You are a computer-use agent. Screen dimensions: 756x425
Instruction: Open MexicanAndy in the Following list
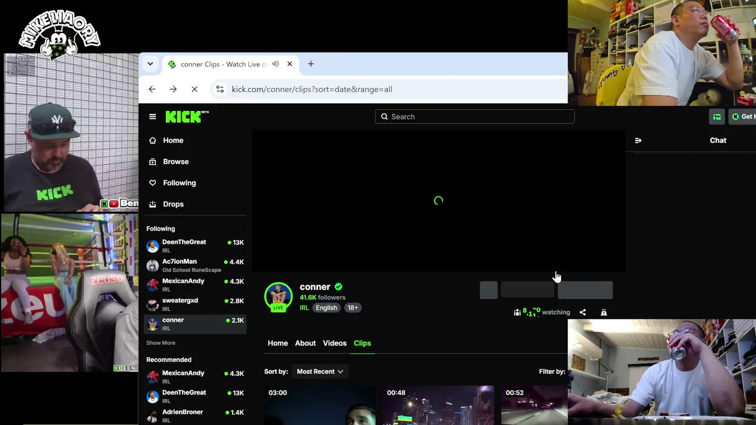pyautogui.click(x=195, y=285)
